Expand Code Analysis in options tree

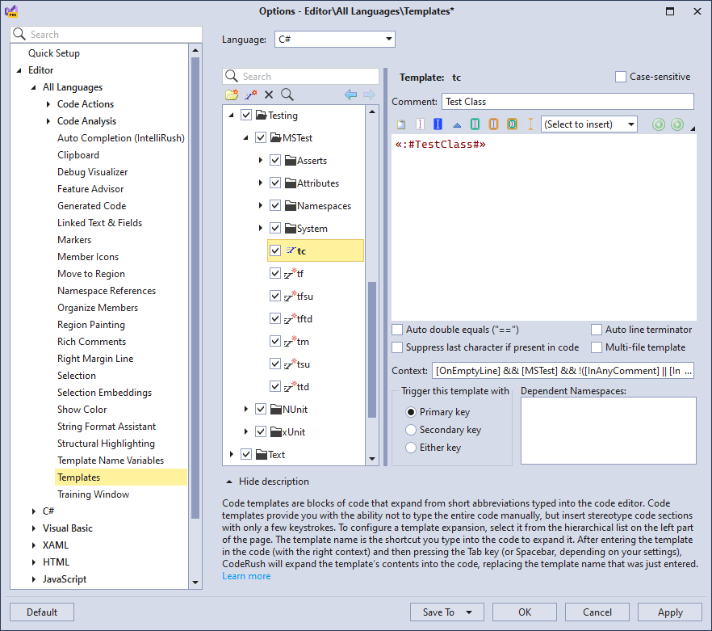pos(48,121)
